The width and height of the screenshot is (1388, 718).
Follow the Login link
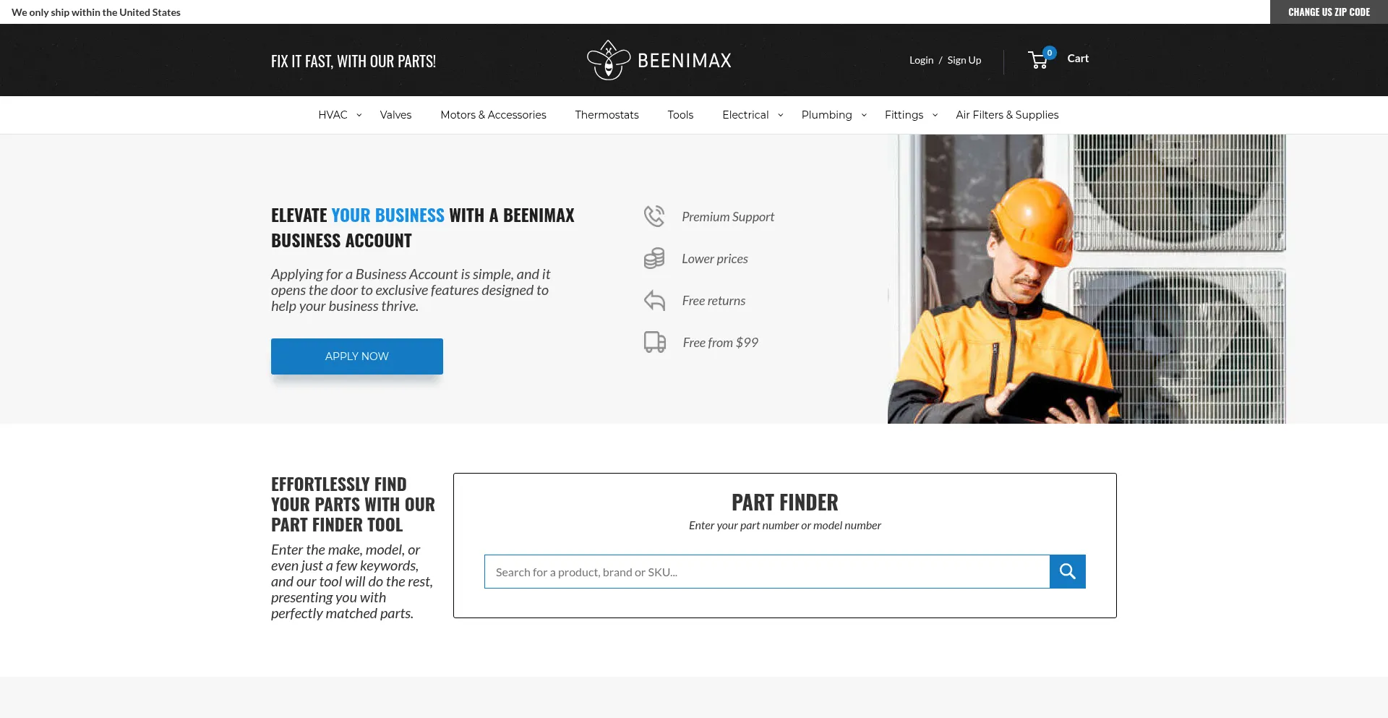point(921,60)
